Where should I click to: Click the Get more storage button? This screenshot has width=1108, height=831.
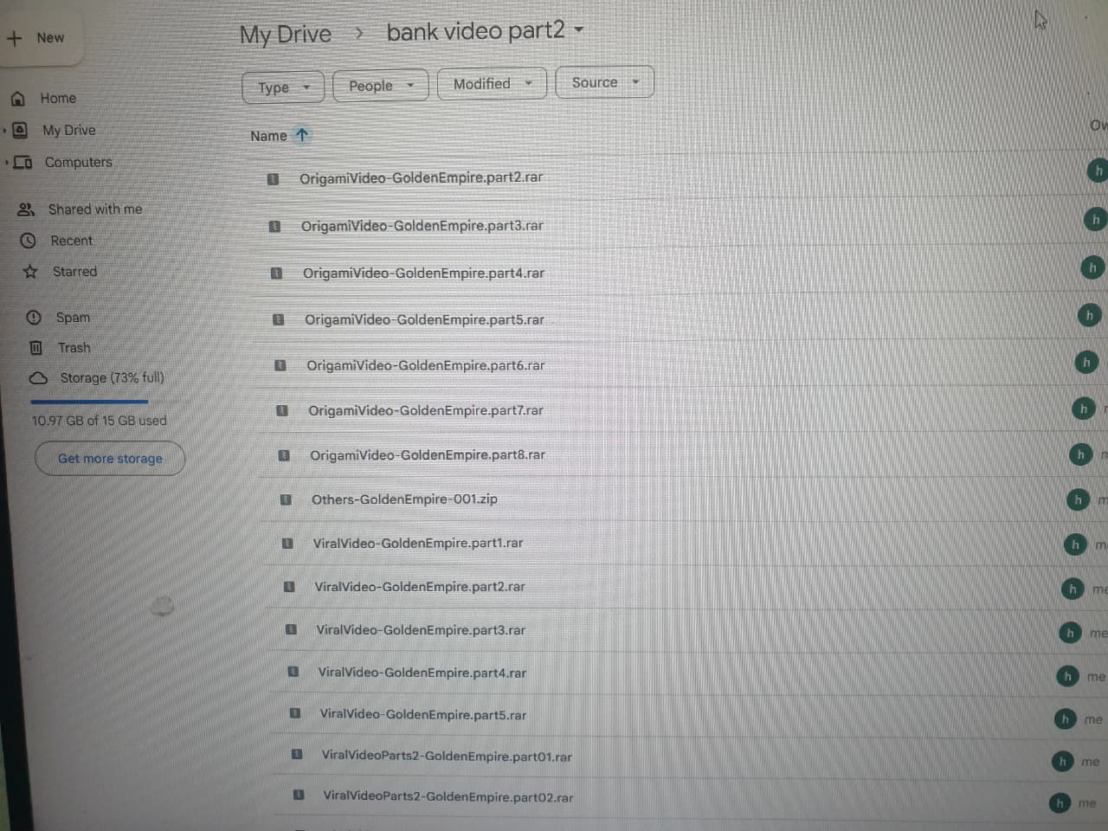pyautogui.click(x=110, y=459)
